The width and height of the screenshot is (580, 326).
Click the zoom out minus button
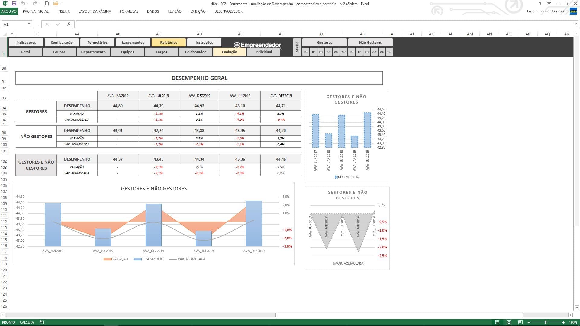(529, 322)
